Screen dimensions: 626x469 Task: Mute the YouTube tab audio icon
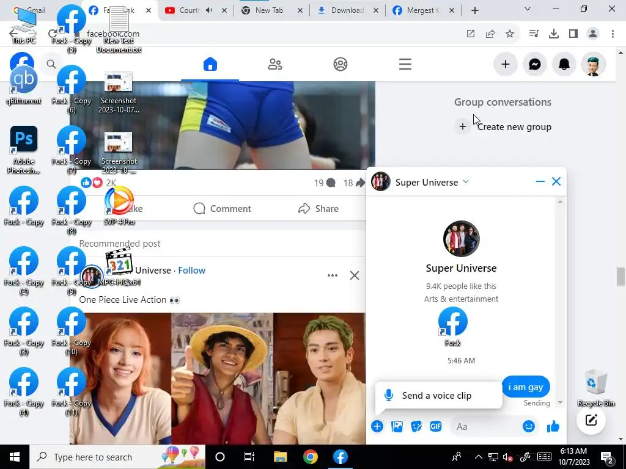[209, 10]
